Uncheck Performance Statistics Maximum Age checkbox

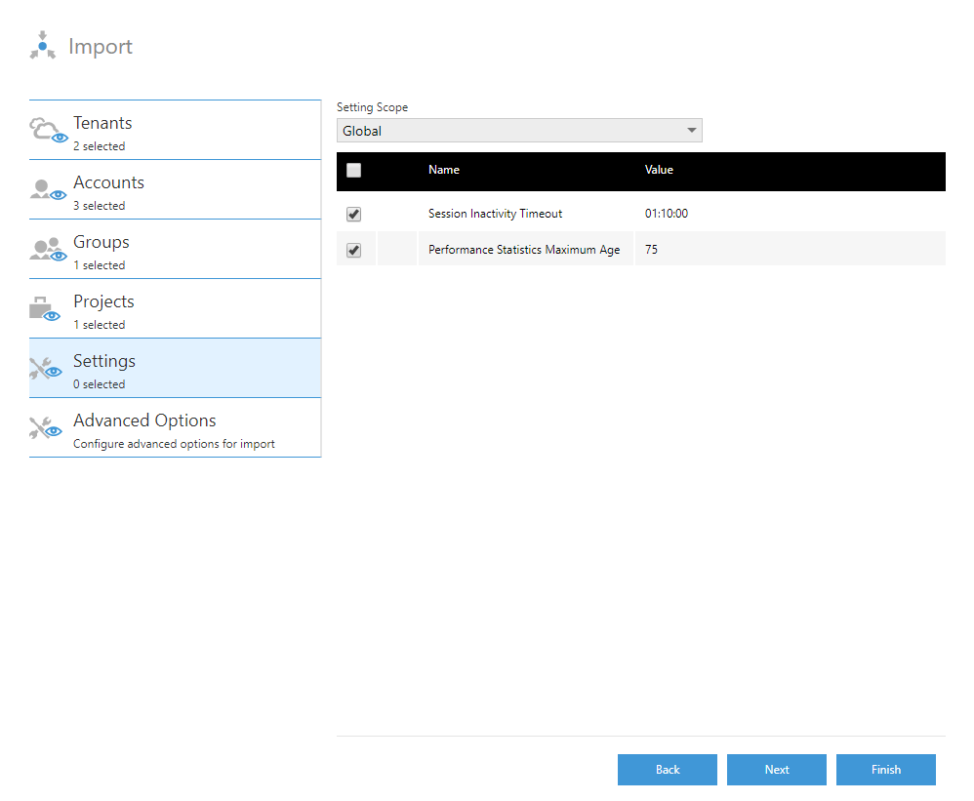353,250
